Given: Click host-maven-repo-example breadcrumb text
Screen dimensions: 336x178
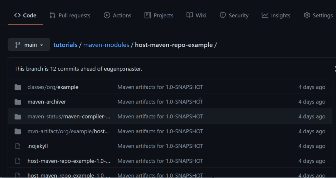Looking at the screenshot, I should pos(174,45).
